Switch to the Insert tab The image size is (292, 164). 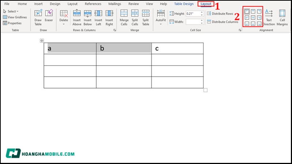pos(38,4)
